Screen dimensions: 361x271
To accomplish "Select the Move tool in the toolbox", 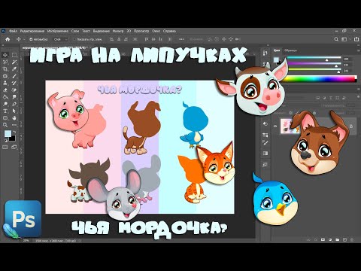I will pos(5,55).
